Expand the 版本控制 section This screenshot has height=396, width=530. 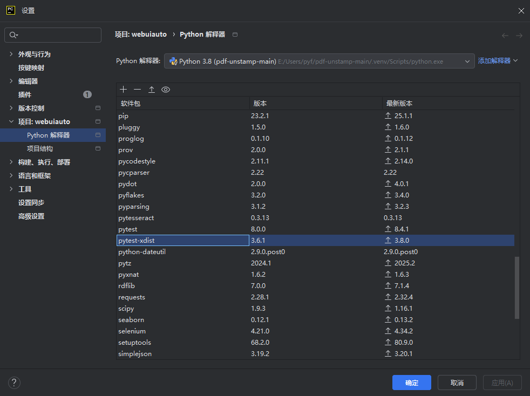coord(11,108)
